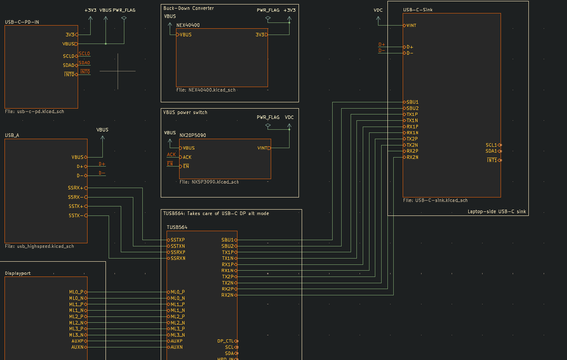
Task: Select the SCL0 net label
Action: click(84, 53)
